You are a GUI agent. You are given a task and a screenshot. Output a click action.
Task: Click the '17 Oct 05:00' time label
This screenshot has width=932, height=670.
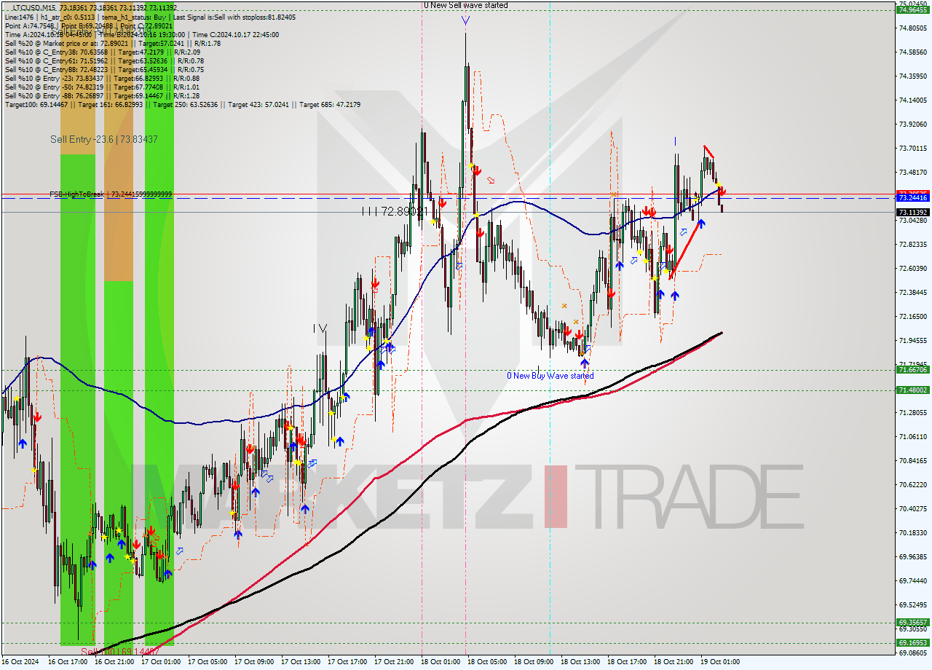pos(208,661)
